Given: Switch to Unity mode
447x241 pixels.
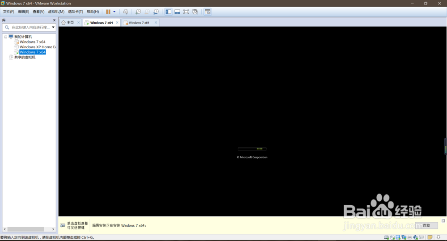Looking at the screenshot, I should [x=195, y=12].
